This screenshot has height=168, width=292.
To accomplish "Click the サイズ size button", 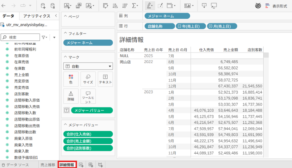I will coord(88,79).
